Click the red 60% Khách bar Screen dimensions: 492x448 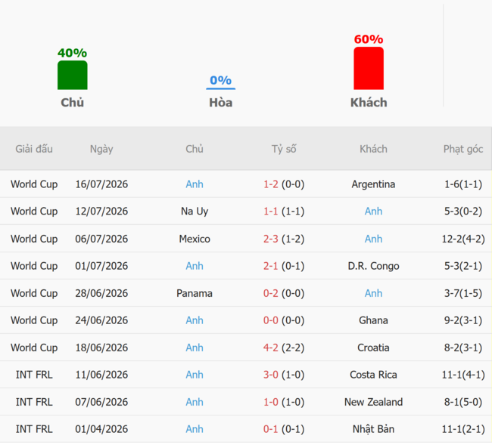click(x=369, y=68)
